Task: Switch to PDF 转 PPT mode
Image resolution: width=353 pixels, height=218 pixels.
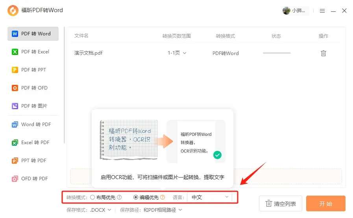Action: point(33,70)
